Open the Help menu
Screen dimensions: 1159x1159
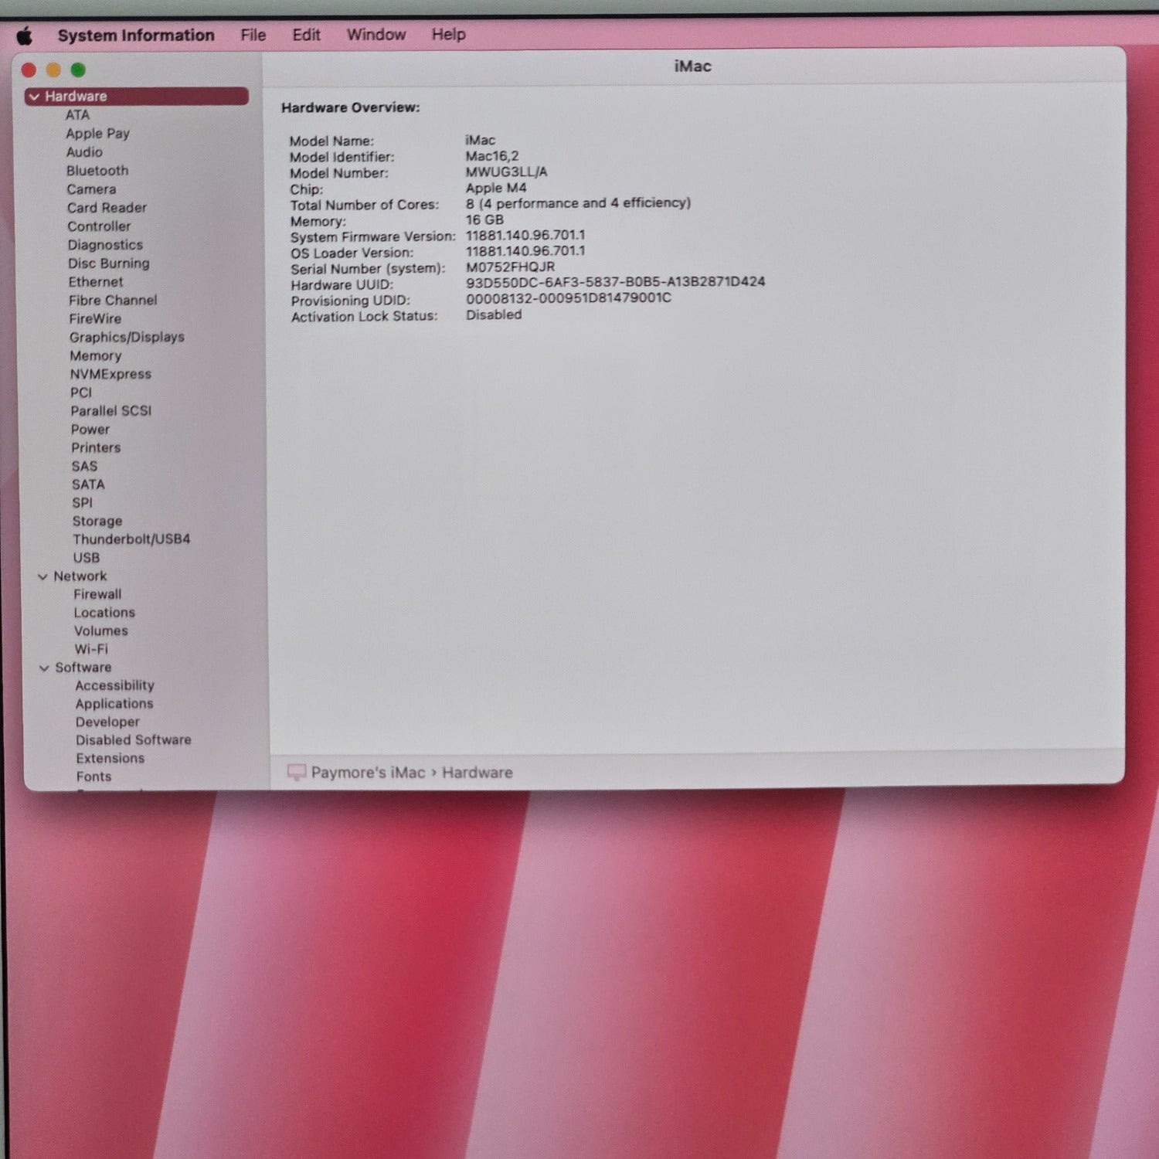click(448, 35)
